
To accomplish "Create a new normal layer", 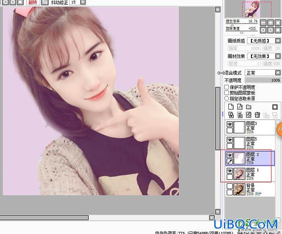I will 231,107.
